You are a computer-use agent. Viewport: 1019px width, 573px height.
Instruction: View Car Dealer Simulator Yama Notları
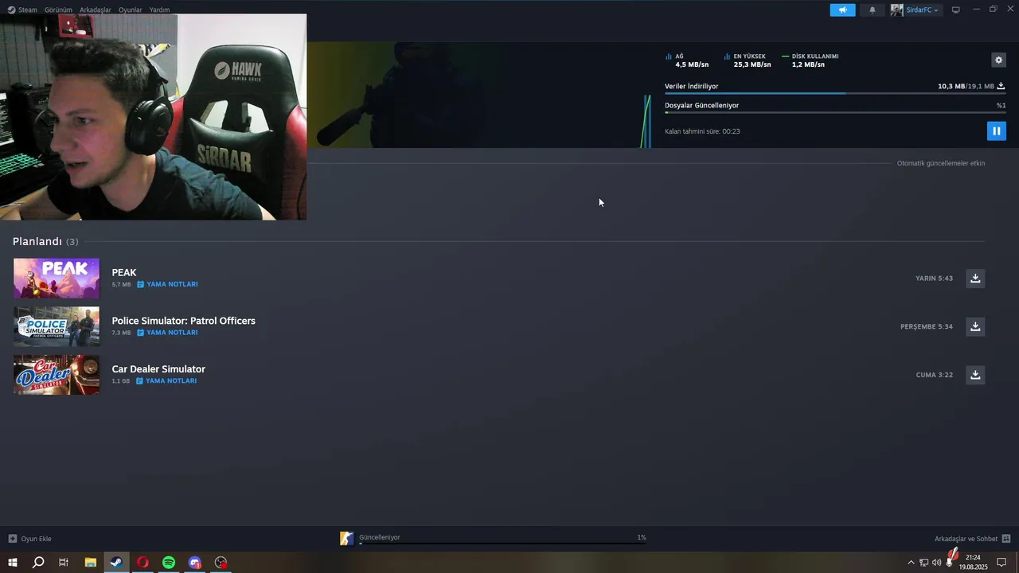click(x=166, y=381)
